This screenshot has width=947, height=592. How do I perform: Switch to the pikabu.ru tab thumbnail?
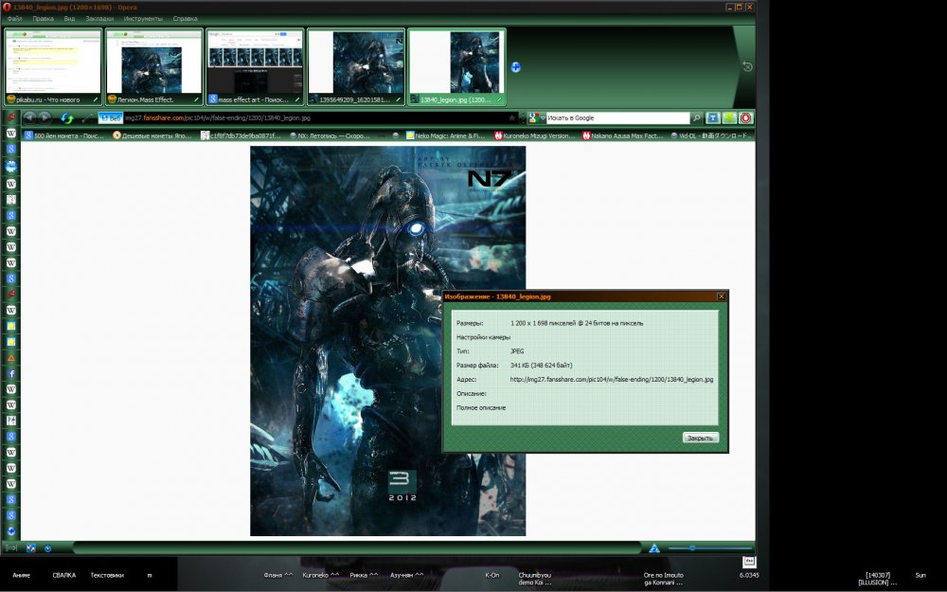coord(53,67)
